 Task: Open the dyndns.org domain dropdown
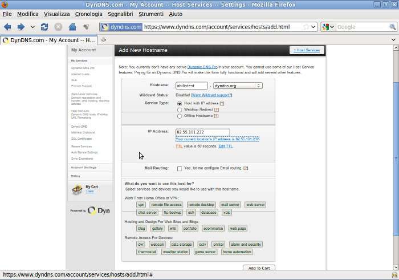(x=238, y=86)
